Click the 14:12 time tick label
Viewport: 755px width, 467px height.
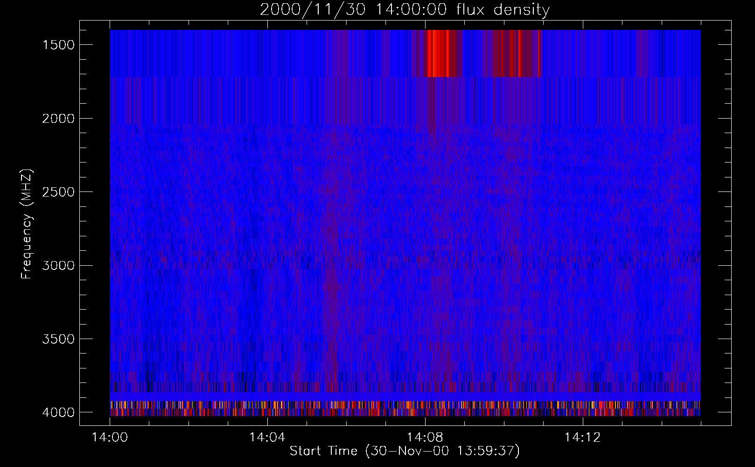point(583,438)
